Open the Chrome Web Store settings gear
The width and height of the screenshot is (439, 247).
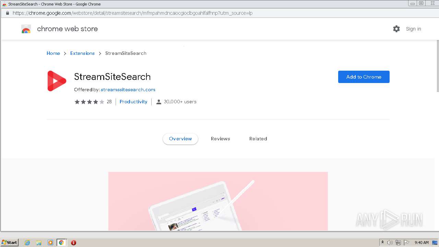(x=396, y=29)
